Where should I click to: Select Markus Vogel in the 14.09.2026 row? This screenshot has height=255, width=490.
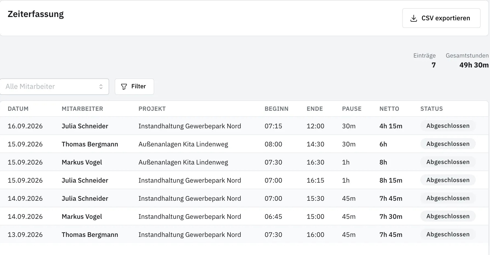[82, 217]
